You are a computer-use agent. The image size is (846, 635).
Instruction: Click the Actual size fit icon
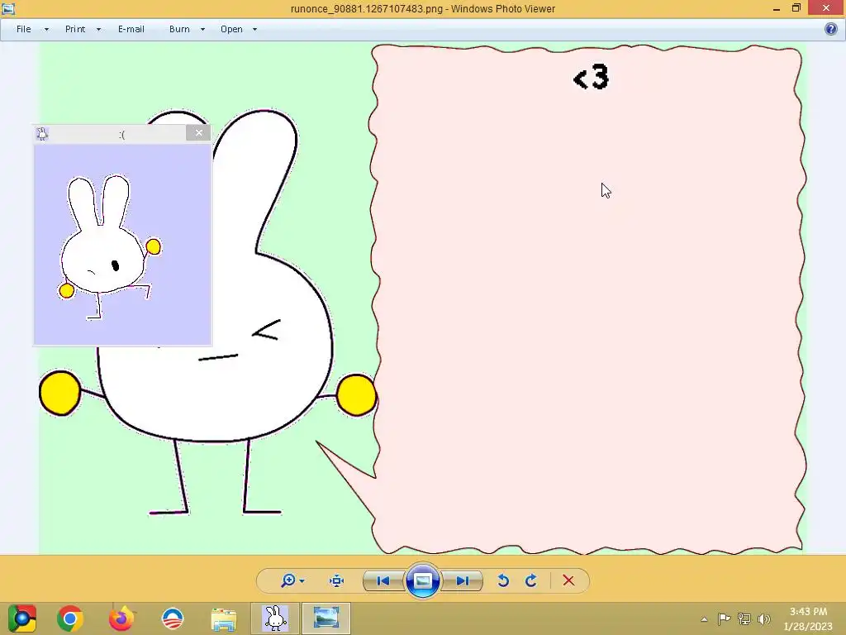click(337, 580)
